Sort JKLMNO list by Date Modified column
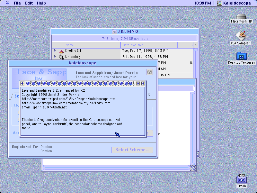The width and height of the screenshot is (257, 193). tap(149, 45)
